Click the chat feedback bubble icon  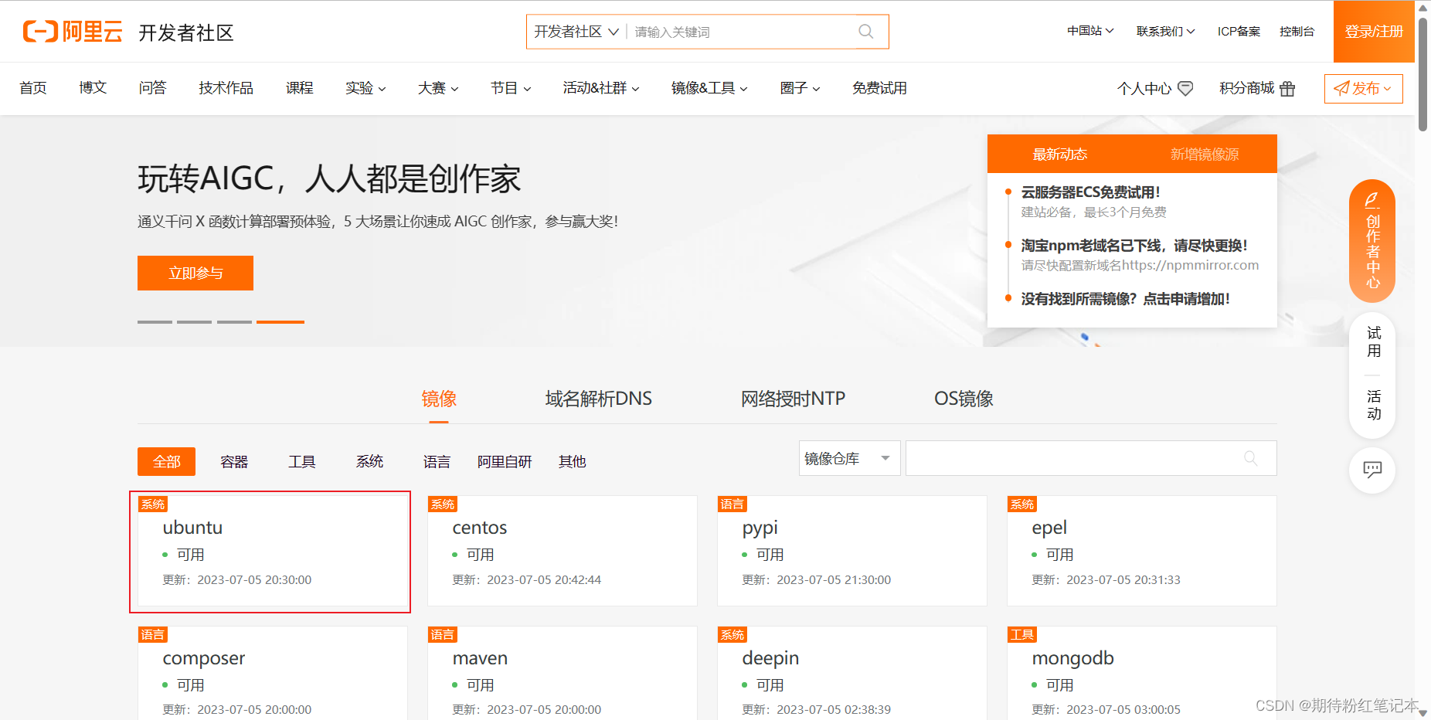point(1372,470)
